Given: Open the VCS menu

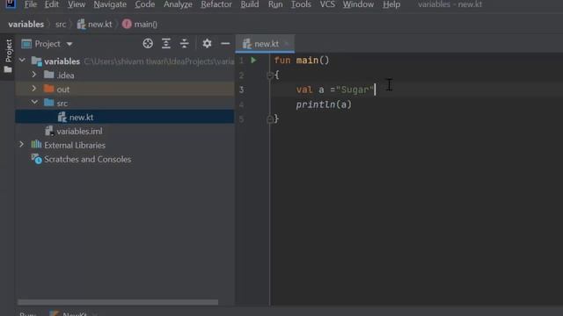Looking at the screenshot, I should tap(327, 4).
